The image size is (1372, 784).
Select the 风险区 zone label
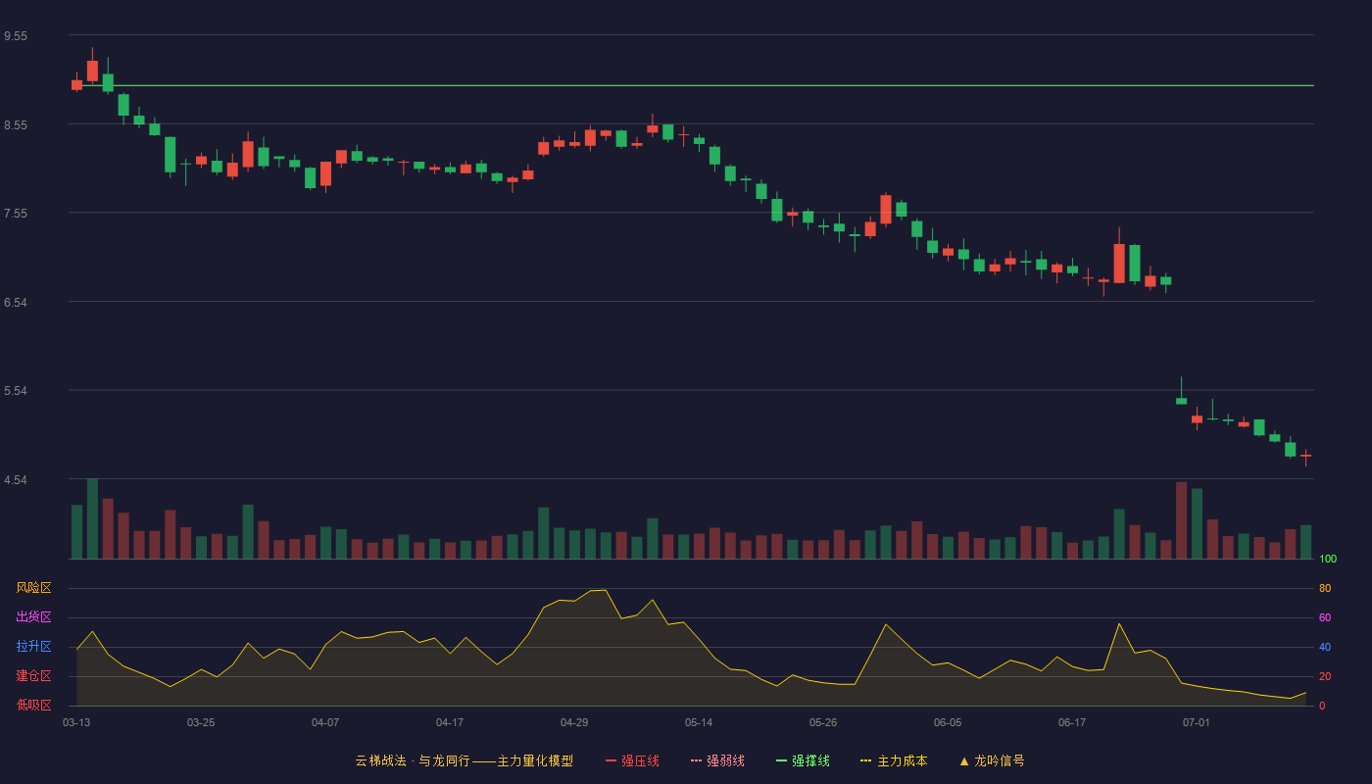click(x=33, y=588)
